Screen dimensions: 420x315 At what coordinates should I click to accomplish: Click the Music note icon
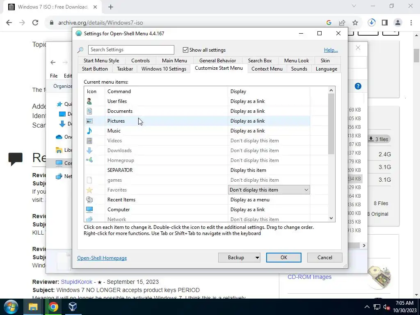coord(89,131)
